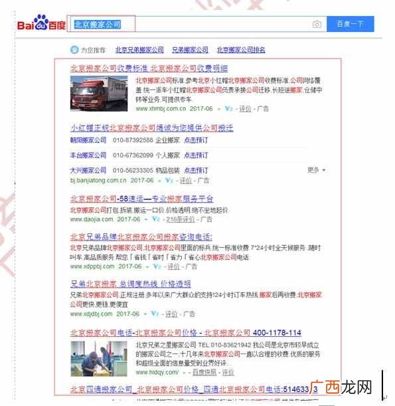Click the www.xhmbj.com.cn URL text
The width and height of the screenshot is (395, 406).
pyautogui.click(x=161, y=109)
